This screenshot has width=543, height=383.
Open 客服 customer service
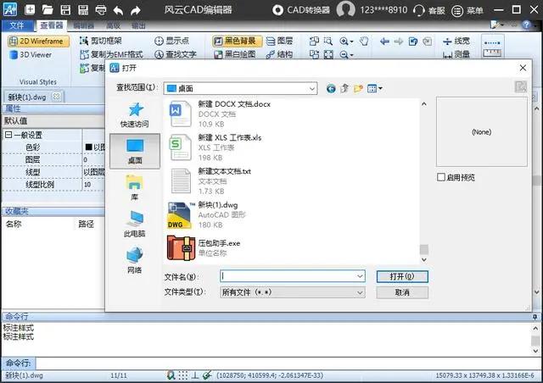click(428, 10)
